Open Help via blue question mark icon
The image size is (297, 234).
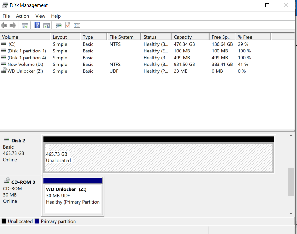point(37,25)
